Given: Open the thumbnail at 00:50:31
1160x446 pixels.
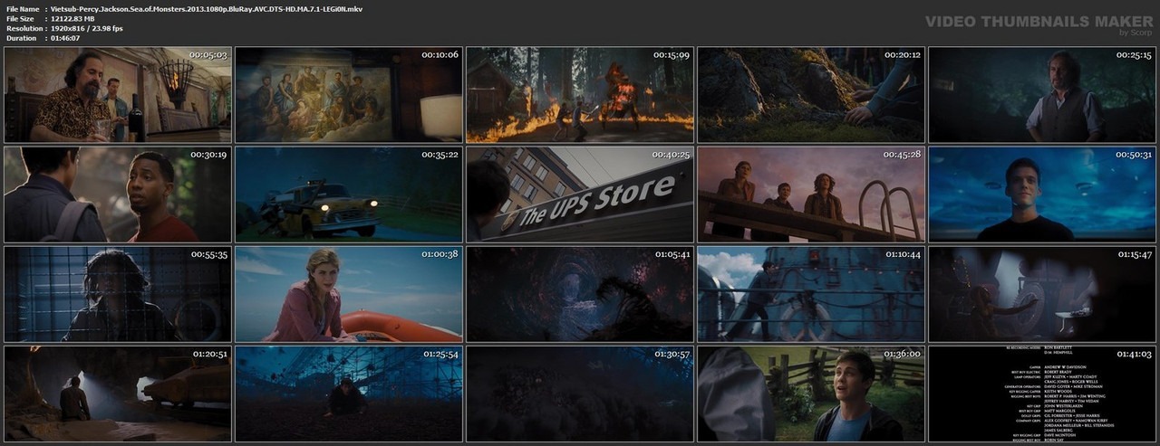Looking at the screenshot, I should pos(1042,195).
